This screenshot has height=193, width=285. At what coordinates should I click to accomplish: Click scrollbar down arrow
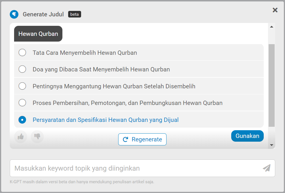click(x=271, y=145)
